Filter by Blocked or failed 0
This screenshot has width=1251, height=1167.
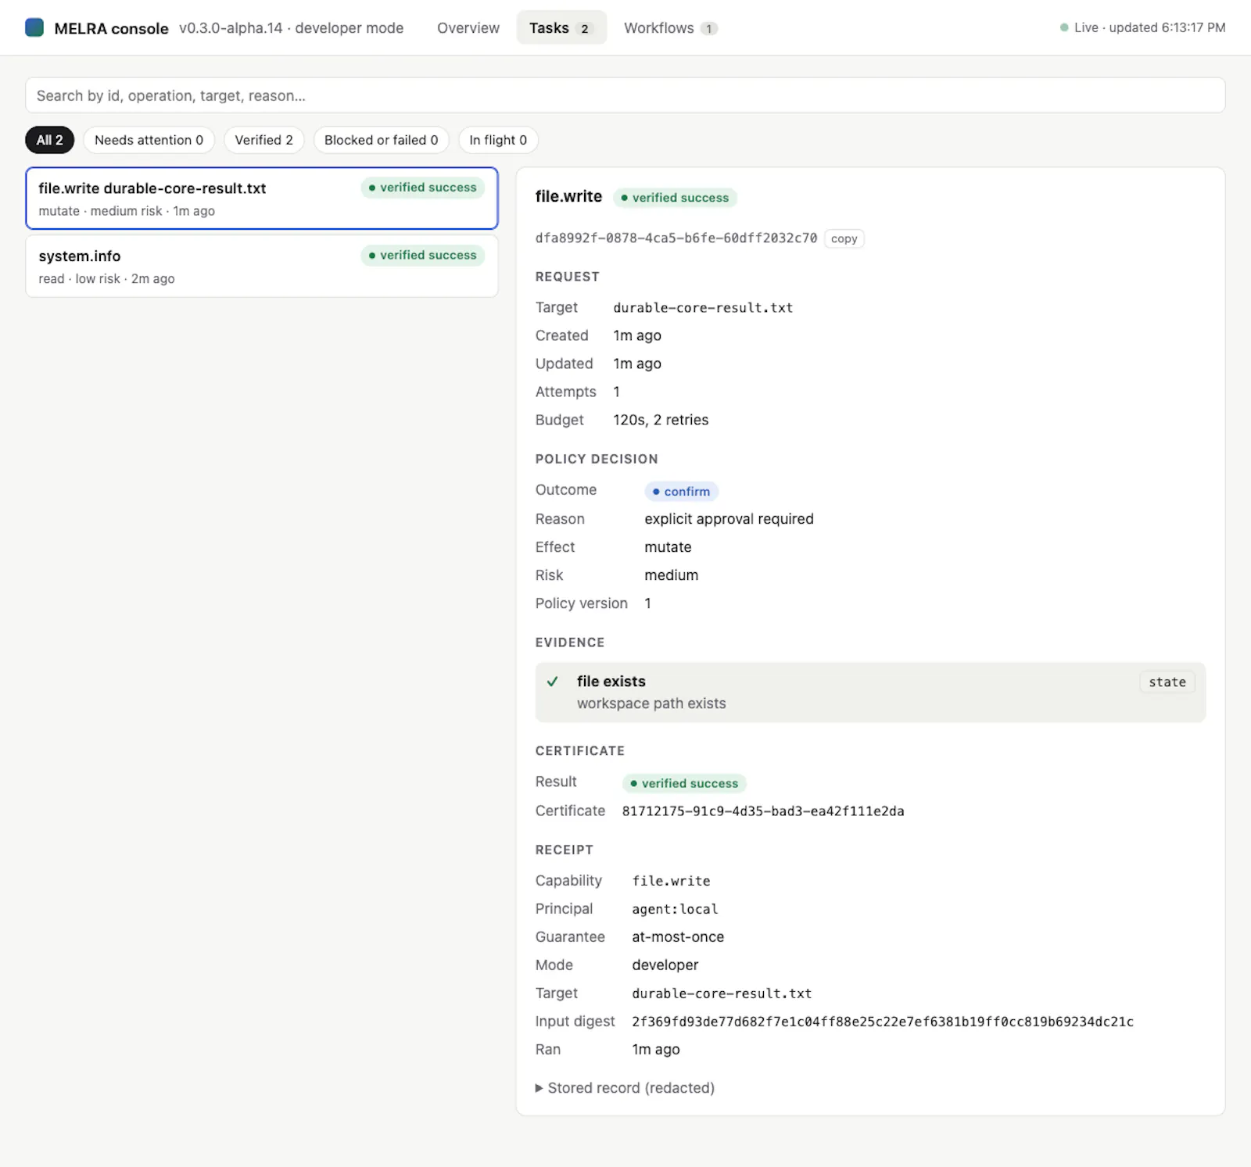click(x=381, y=140)
